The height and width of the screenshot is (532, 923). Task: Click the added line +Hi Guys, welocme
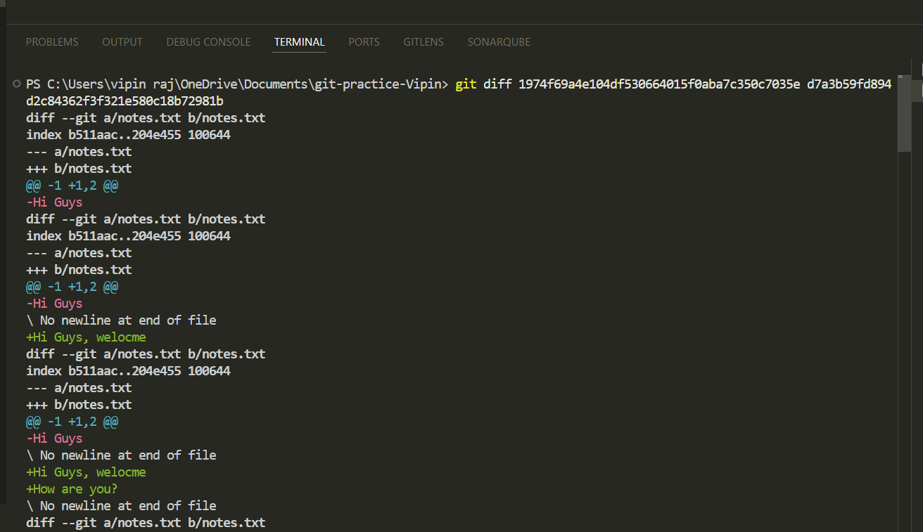[86, 337]
